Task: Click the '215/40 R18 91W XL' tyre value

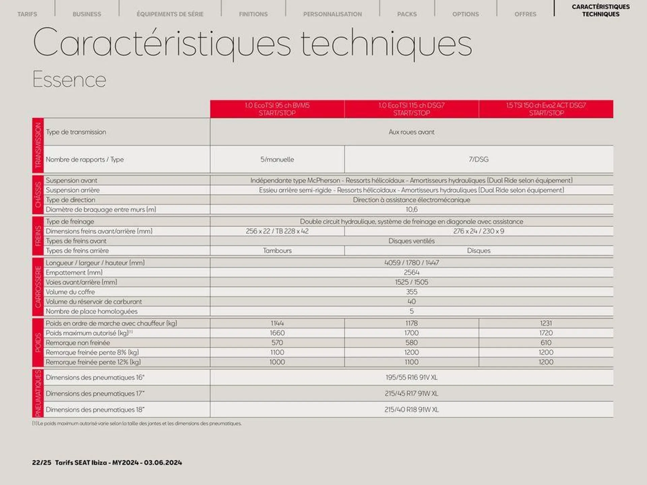Action: 411,410
